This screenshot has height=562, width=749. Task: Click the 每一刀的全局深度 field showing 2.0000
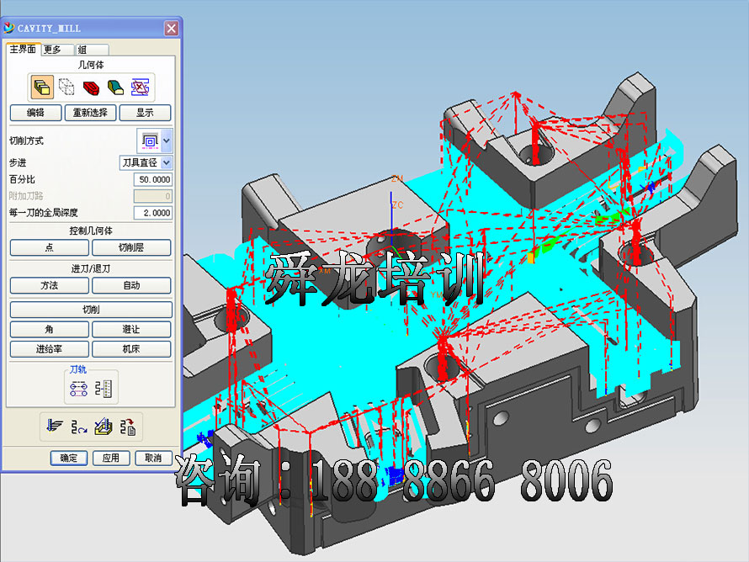(153, 213)
